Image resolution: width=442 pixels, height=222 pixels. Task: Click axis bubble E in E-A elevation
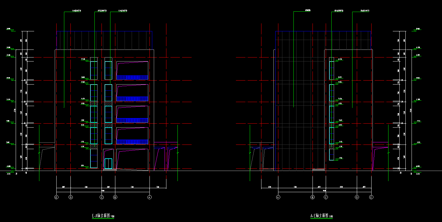pyautogui.click(x=56, y=197)
